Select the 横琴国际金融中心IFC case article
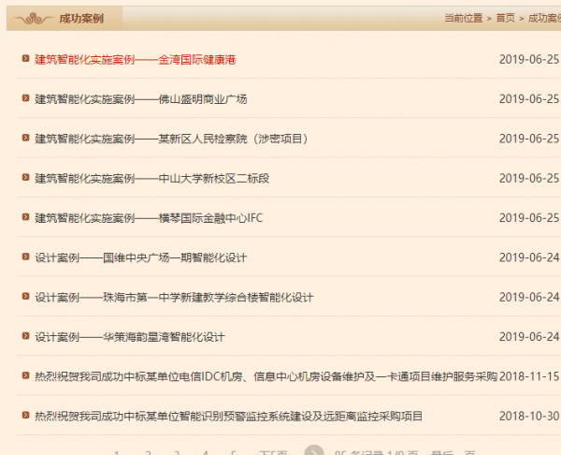This screenshot has height=455, width=561. pyautogui.click(x=149, y=218)
